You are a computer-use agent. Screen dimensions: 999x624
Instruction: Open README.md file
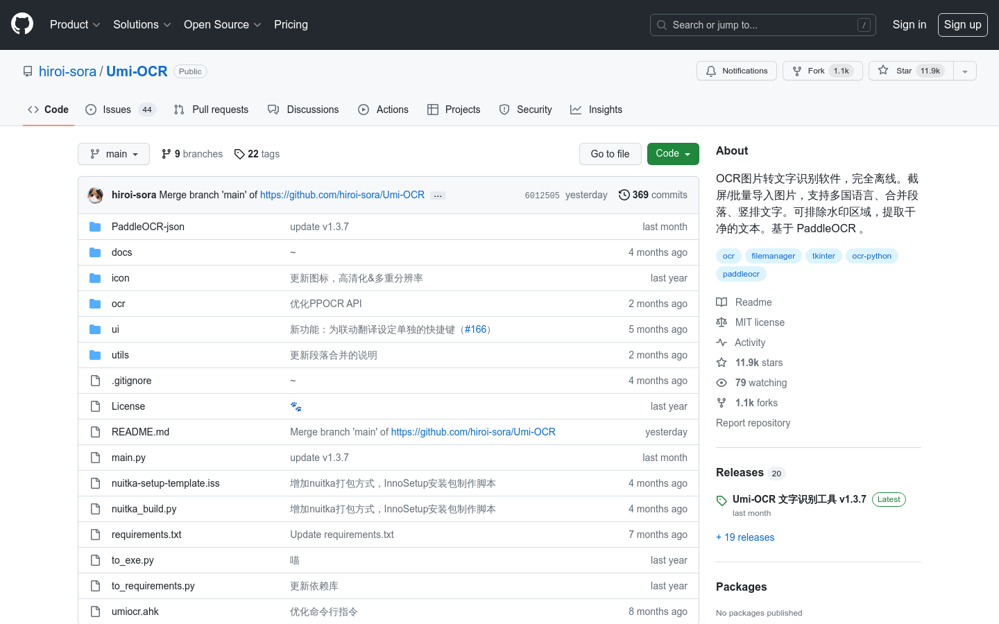click(140, 432)
